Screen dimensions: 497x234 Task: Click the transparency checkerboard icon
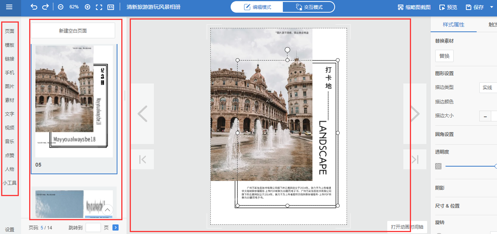tap(438, 166)
